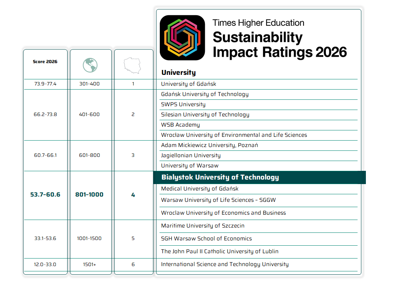Image resolution: width=412 pixels, height=302 pixels.
Task: Click world rank 401–600
Action: coord(89,114)
